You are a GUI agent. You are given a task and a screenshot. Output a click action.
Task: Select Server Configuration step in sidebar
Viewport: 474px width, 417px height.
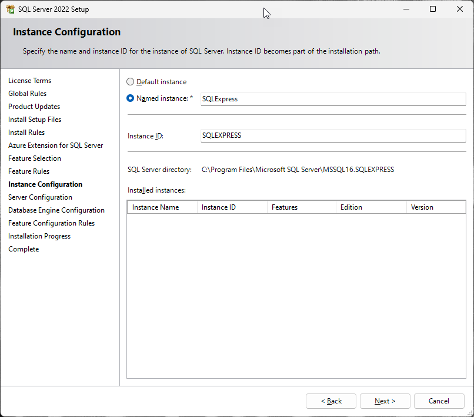click(x=40, y=197)
